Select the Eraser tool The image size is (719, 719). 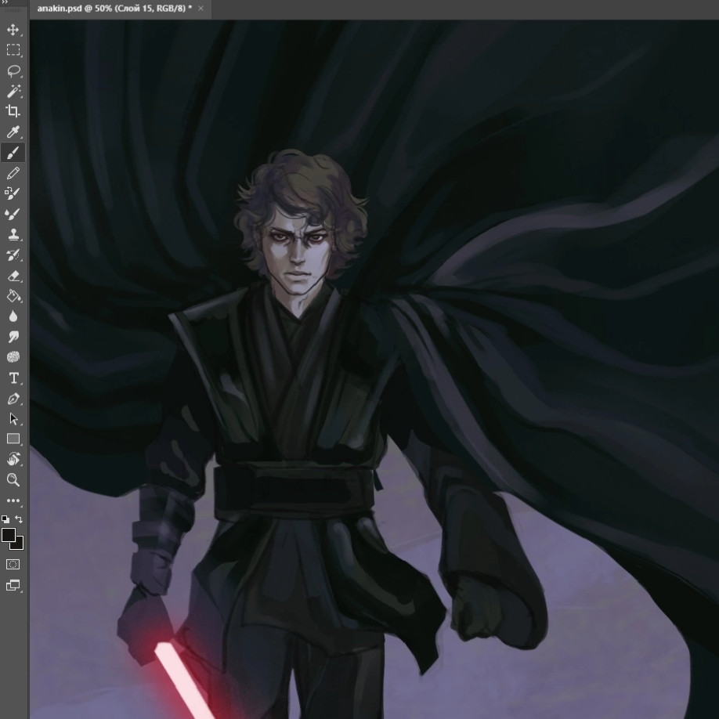(13, 276)
